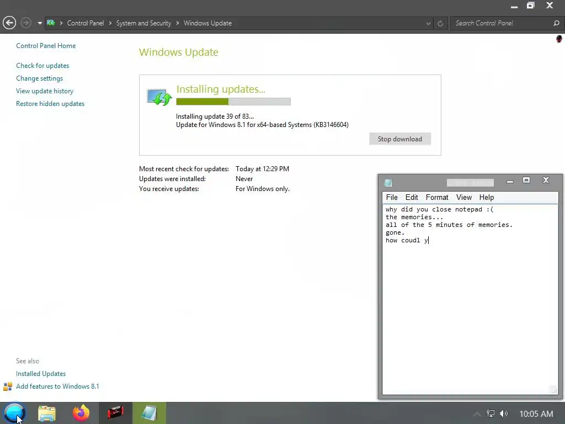Launch Firefox from taskbar
565x424 pixels.
pyautogui.click(x=81, y=413)
